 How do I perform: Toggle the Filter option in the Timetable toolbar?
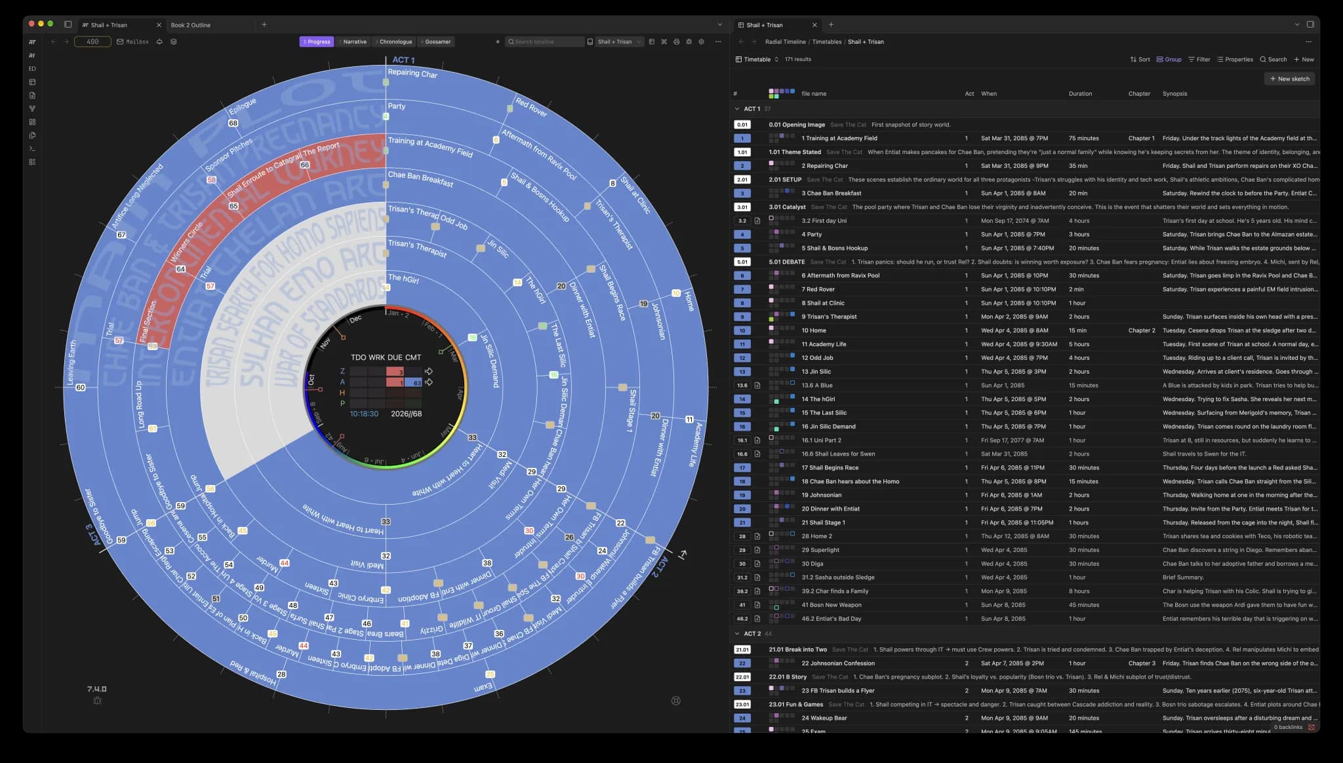[x=1199, y=60]
